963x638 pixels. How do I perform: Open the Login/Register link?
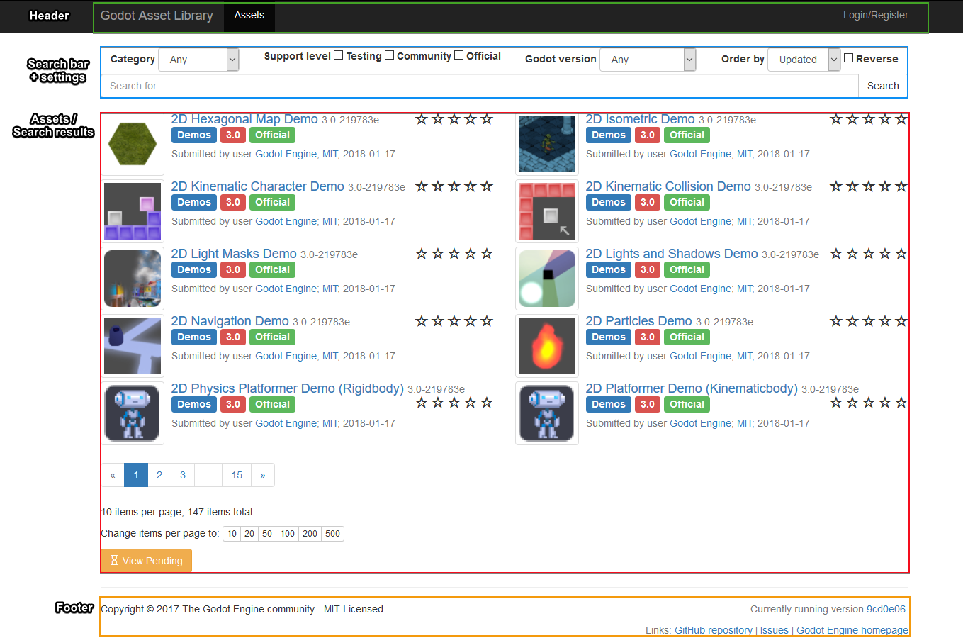[875, 16]
